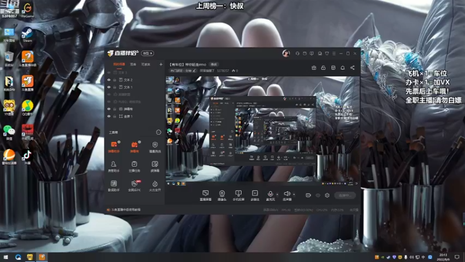Toggle visibility of 文本 1 source
The image size is (465, 262).
pos(109,87)
